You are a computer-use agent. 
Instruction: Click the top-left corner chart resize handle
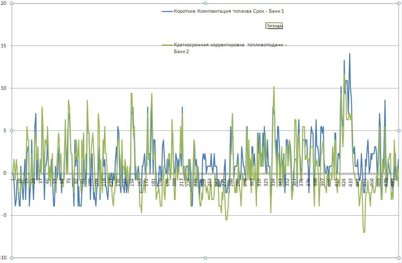tap(12, 3)
